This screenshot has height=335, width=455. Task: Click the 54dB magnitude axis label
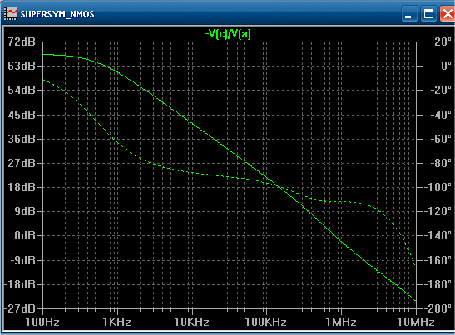22,91
